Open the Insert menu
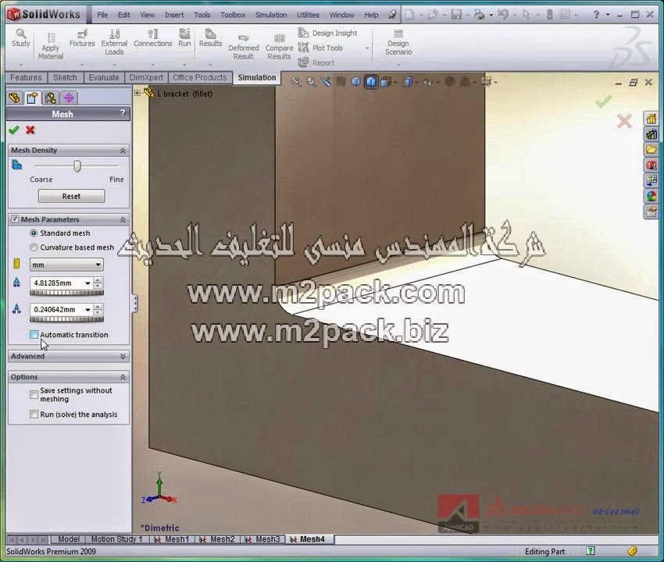Screen dimensions: 664x562 click(174, 15)
